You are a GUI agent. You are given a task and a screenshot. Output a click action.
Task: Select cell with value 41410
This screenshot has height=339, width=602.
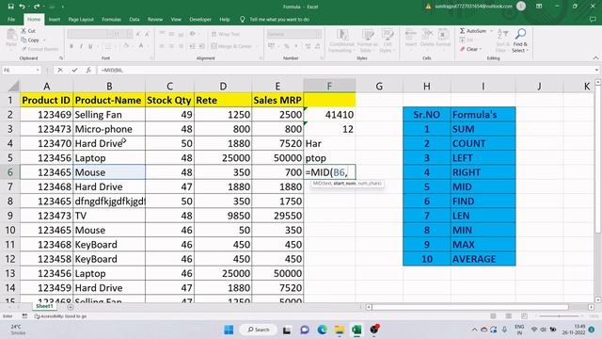[329, 115]
